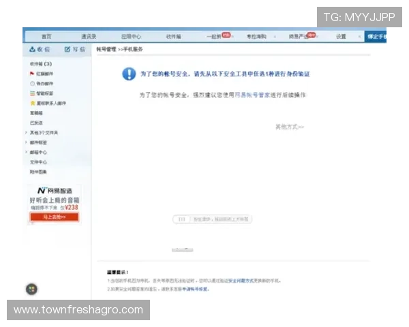Open the 红旗邮件 folder label

[44, 74]
